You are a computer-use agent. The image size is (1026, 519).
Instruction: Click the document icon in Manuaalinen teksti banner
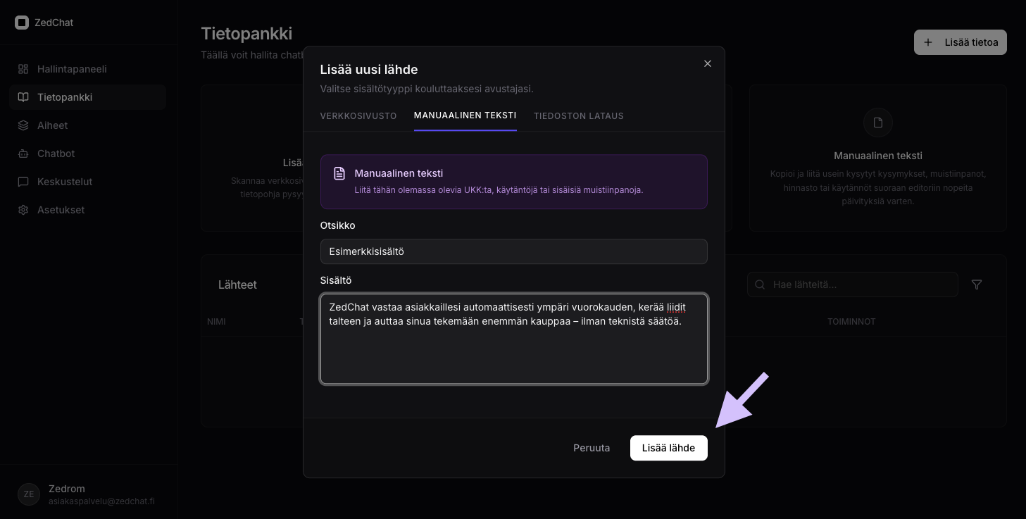point(339,173)
